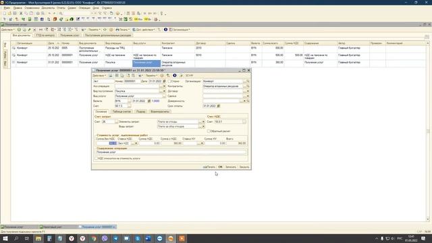This screenshot has height=243, width=432.
Task: Click the add document green icon in list toolbar
Action: point(19,30)
